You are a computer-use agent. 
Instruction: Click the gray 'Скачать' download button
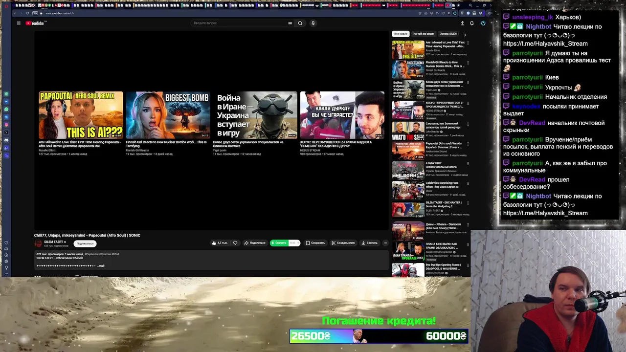pyautogui.click(x=370, y=243)
